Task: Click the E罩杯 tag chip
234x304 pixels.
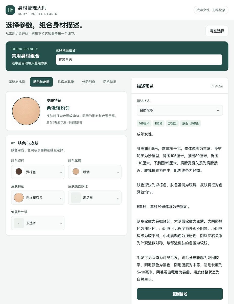Action: coord(159,124)
